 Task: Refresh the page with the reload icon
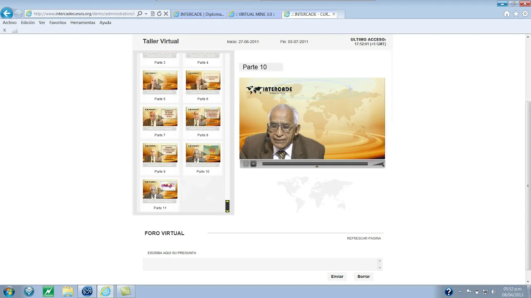159,14
